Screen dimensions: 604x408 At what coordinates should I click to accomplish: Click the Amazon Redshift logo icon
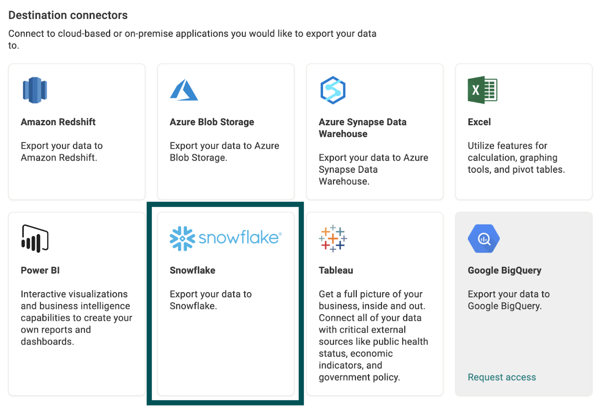pos(34,90)
